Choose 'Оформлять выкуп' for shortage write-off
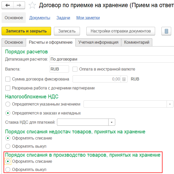 tap(8, 146)
